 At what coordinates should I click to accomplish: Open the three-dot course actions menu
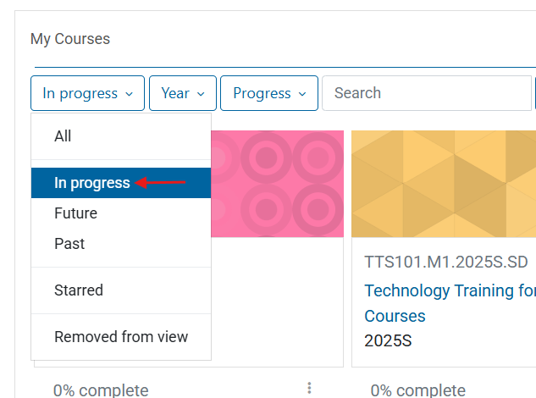(310, 388)
